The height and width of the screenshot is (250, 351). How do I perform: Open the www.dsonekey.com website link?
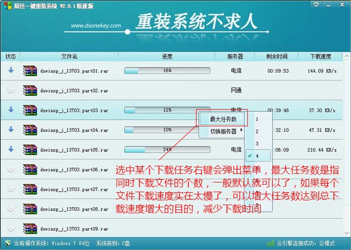96,25
